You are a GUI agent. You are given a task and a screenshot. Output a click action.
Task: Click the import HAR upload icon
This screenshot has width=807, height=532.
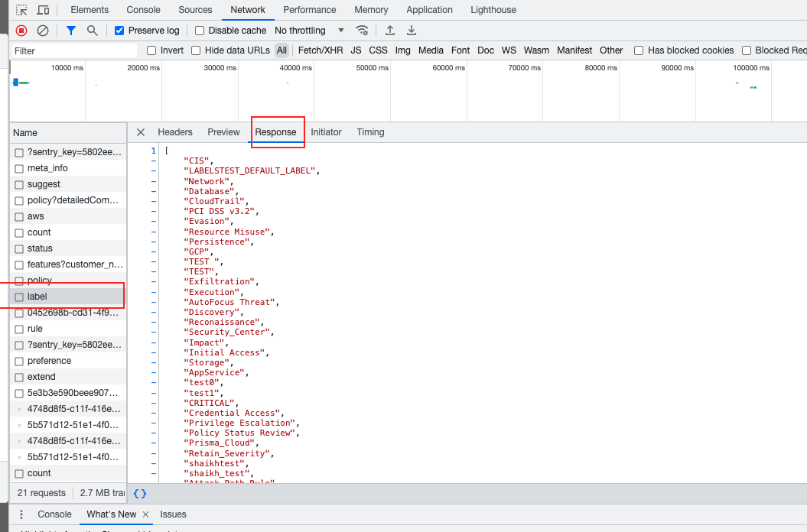390,31
